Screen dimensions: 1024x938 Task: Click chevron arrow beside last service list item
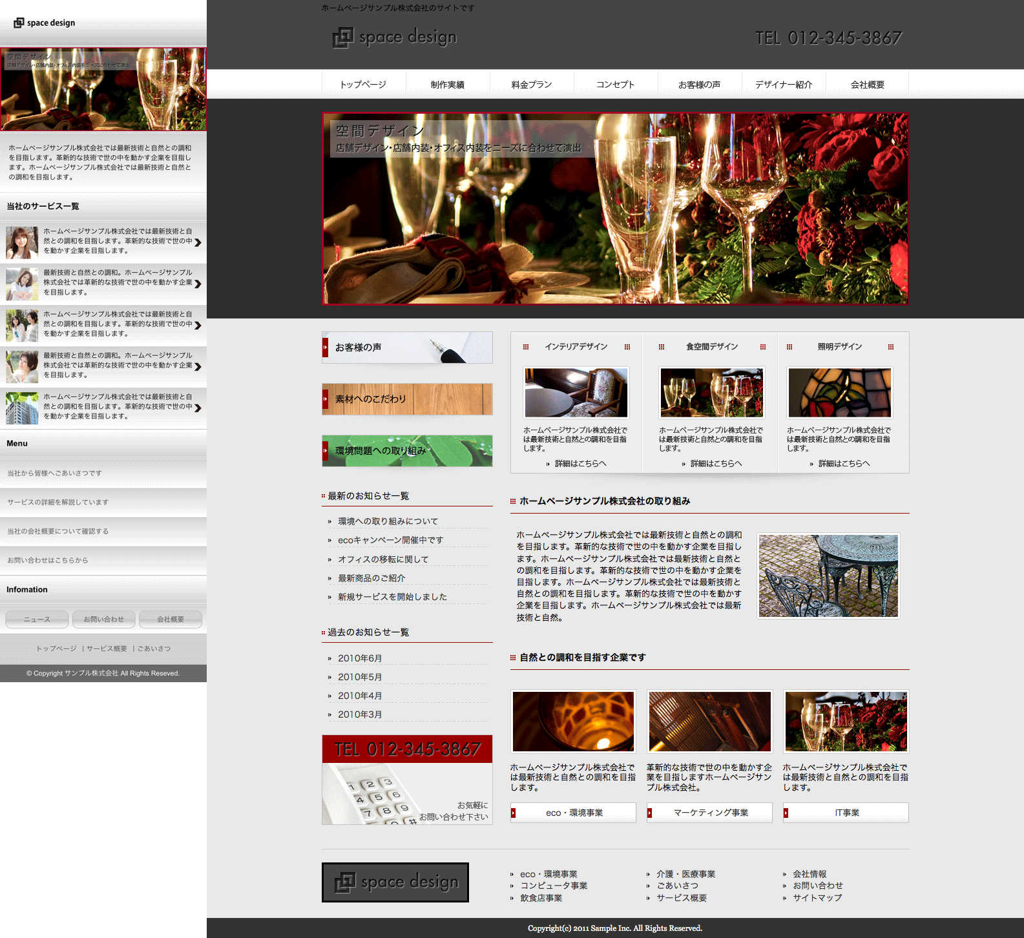point(198,408)
